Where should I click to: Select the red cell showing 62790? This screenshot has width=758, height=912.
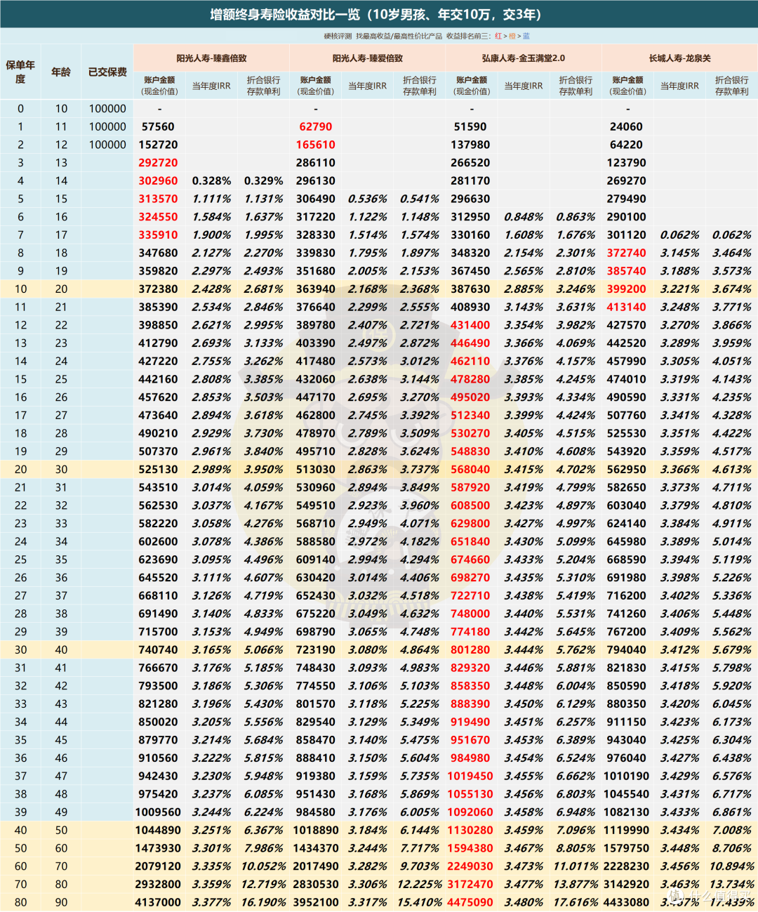(316, 127)
